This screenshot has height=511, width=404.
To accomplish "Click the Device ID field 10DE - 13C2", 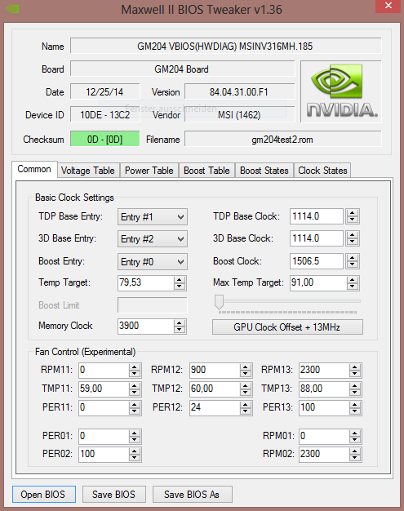I will (105, 115).
